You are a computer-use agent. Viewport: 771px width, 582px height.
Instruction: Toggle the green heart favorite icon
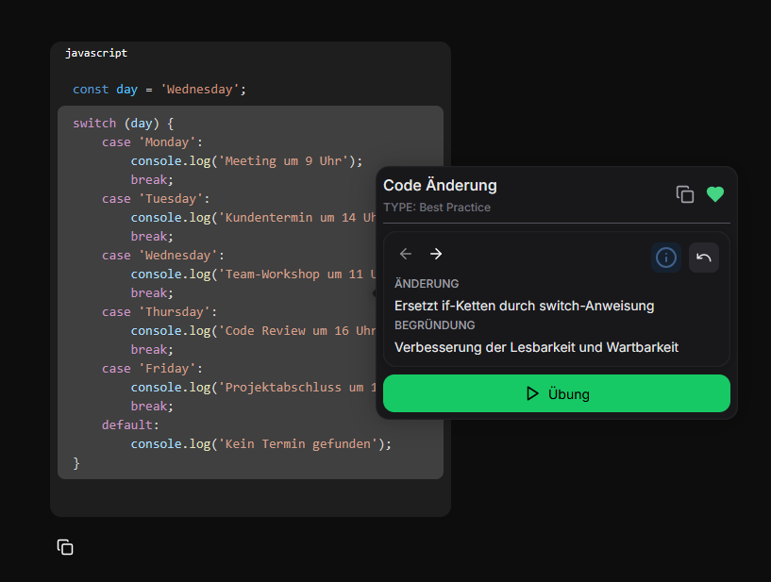715,194
